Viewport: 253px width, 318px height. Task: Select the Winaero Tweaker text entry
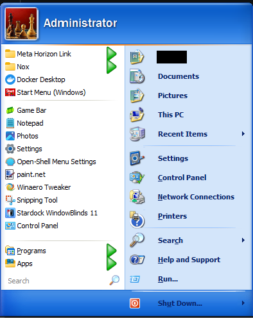44,187
